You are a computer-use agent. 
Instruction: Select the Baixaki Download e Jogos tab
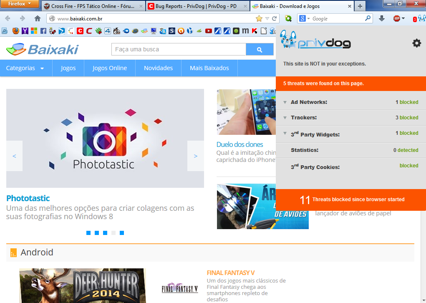pyautogui.click(x=302, y=6)
